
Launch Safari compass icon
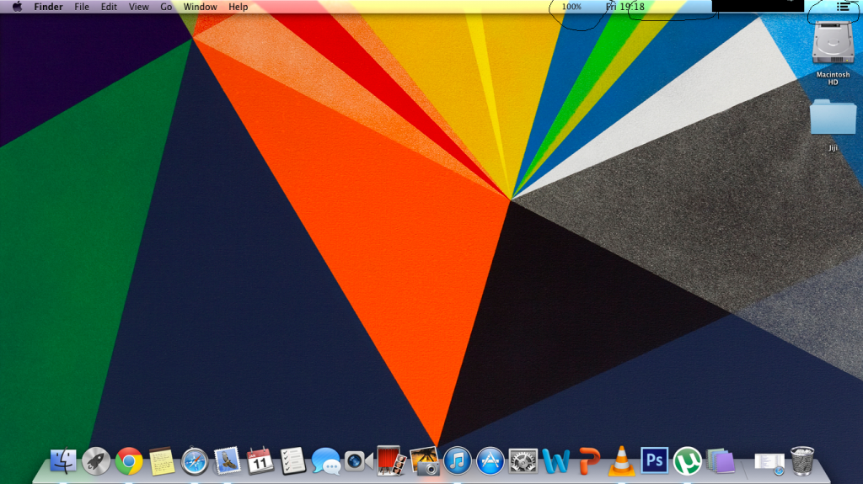tap(195, 461)
